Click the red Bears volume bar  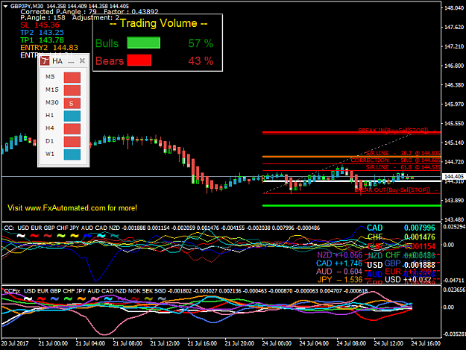point(139,60)
